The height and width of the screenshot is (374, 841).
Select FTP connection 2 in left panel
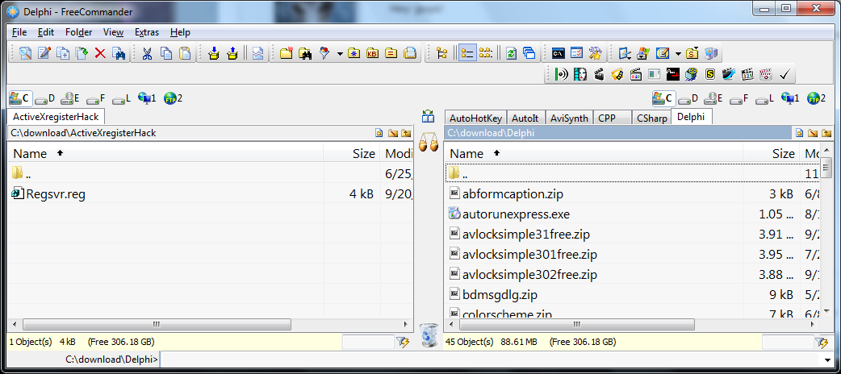click(x=174, y=98)
